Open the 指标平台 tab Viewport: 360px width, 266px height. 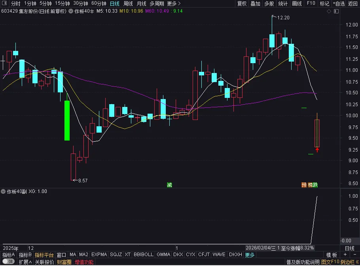tap(44, 255)
